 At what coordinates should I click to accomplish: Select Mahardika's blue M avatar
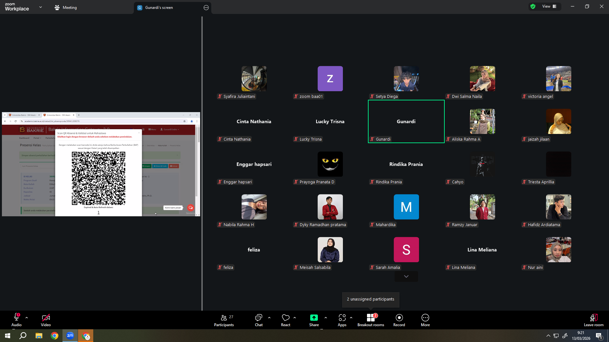(406, 207)
